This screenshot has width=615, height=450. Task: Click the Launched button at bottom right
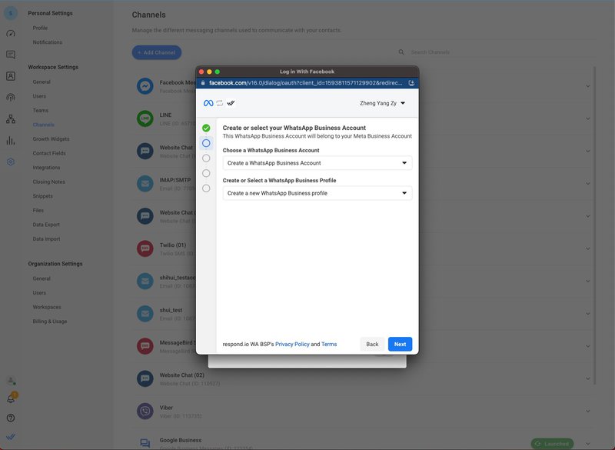552,444
